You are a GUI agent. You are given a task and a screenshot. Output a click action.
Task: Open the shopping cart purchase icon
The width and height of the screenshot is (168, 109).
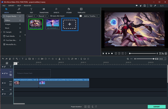[151, 6]
